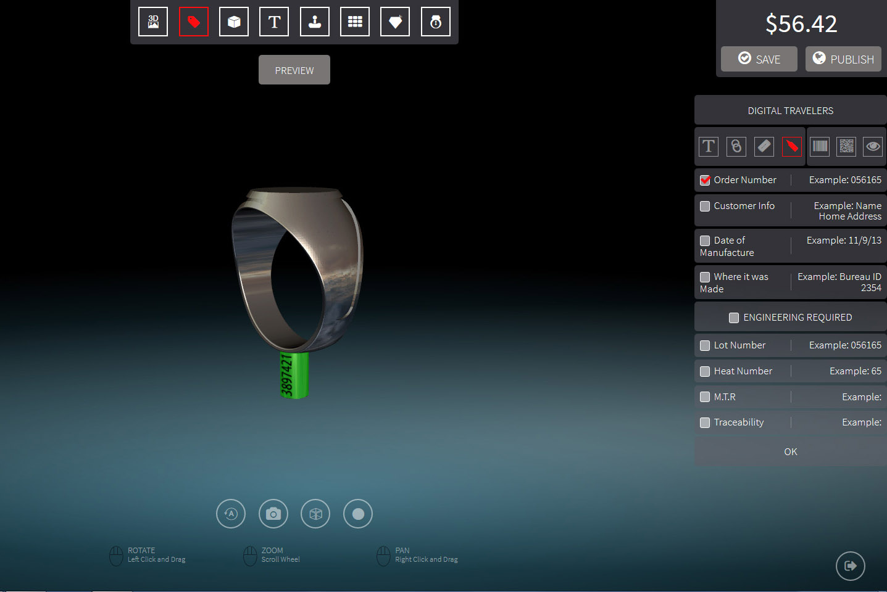Enable the Customer Info checkbox
This screenshot has width=887, height=592.
pyautogui.click(x=705, y=206)
